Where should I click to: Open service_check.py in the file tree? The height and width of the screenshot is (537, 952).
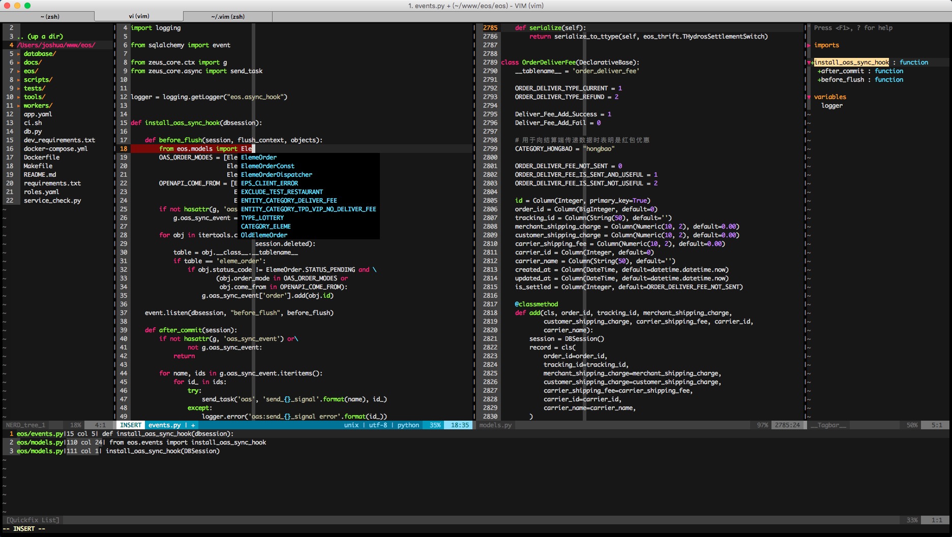[x=52, y=201]
